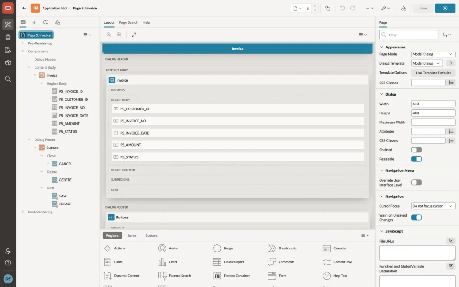Open Shared Components tab in tree pane
This screenshot has height=287, width=459.
pyautogui.click(x=57, y=22)
